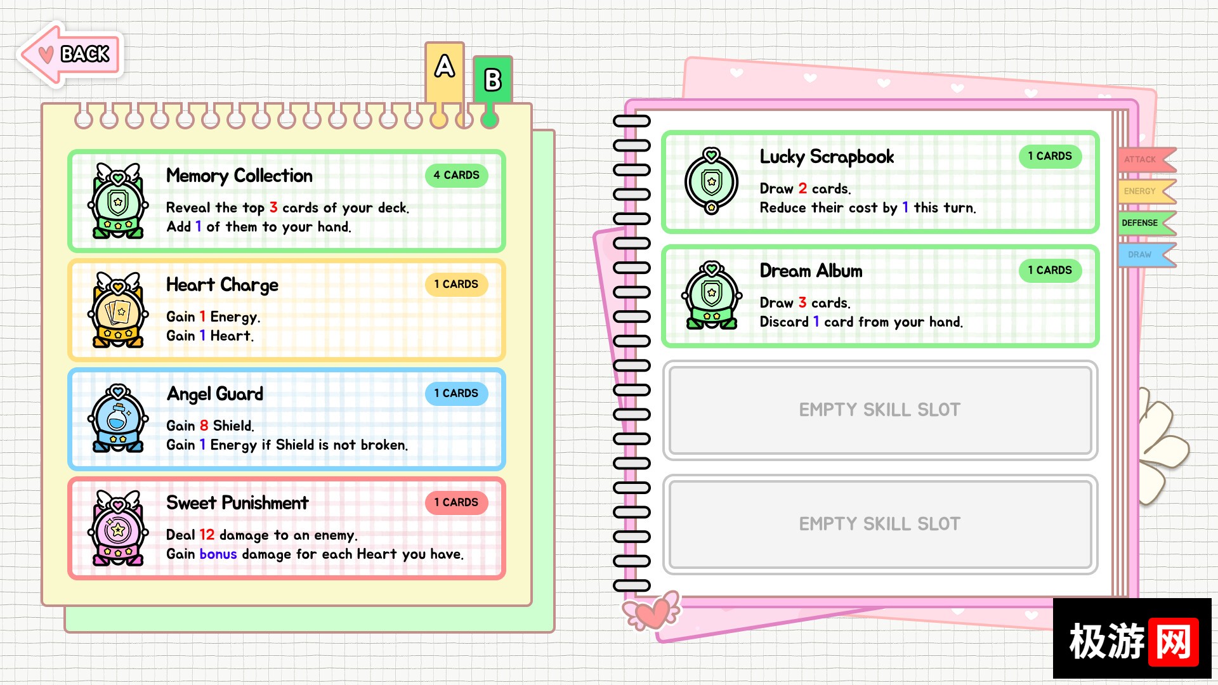The width and height of the screenshot is (1218, 685).
Task: Go back with the BACK arrow
Action: click(70, 55)
